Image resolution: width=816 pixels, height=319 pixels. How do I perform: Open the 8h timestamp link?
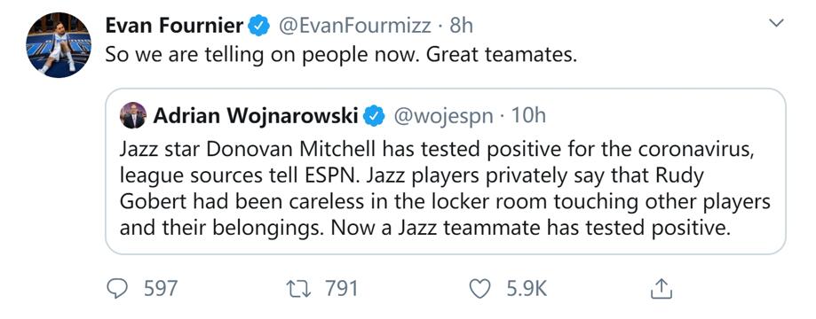(461, 26)
